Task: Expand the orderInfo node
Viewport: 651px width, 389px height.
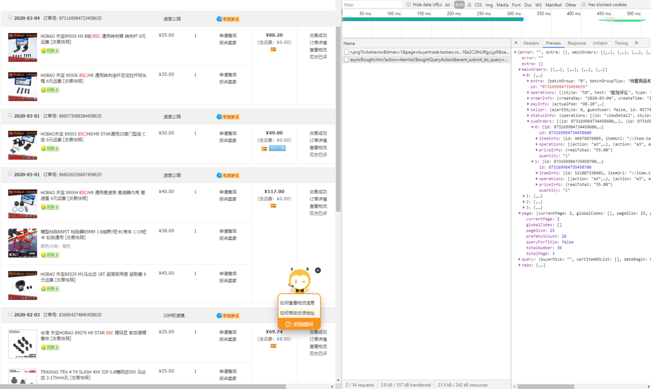Action: tap(528, 98)
